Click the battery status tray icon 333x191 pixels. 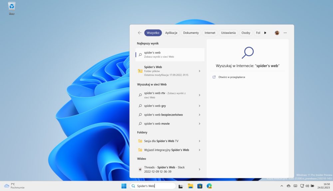[x=312, y=186]
